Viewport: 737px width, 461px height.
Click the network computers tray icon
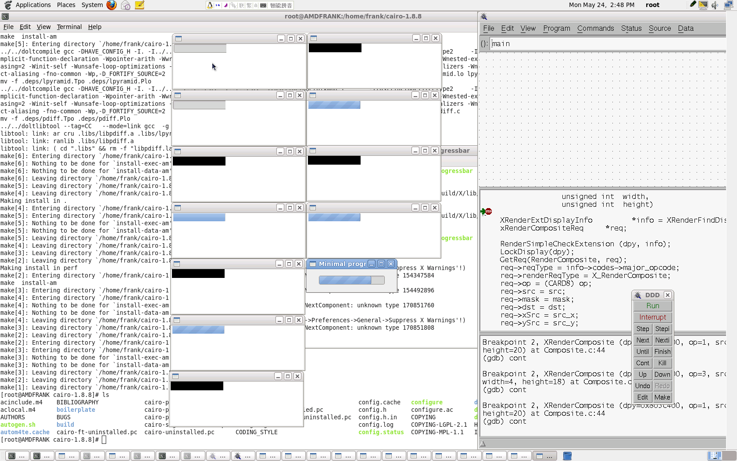point(728,5)
